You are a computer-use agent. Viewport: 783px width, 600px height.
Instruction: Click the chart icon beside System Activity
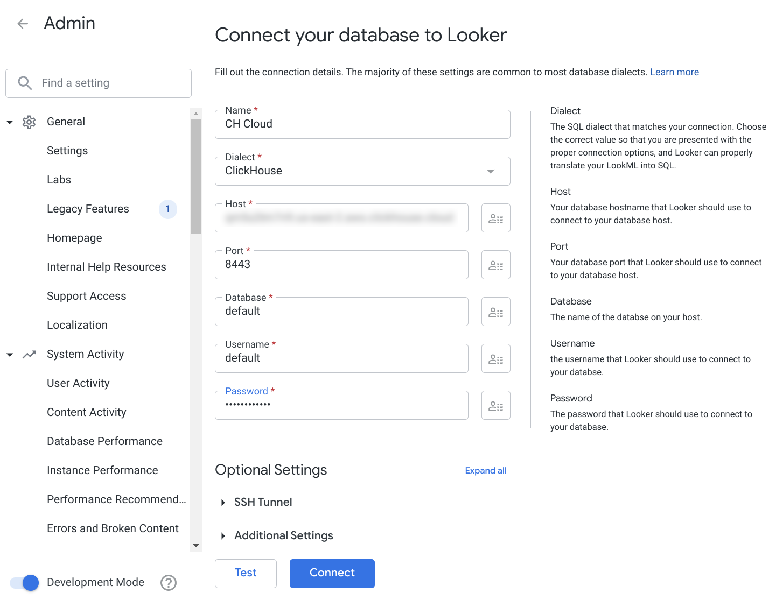click(29, 354)
